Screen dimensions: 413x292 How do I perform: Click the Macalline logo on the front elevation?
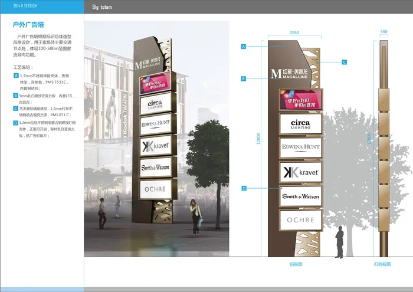[x=291, y=74]
